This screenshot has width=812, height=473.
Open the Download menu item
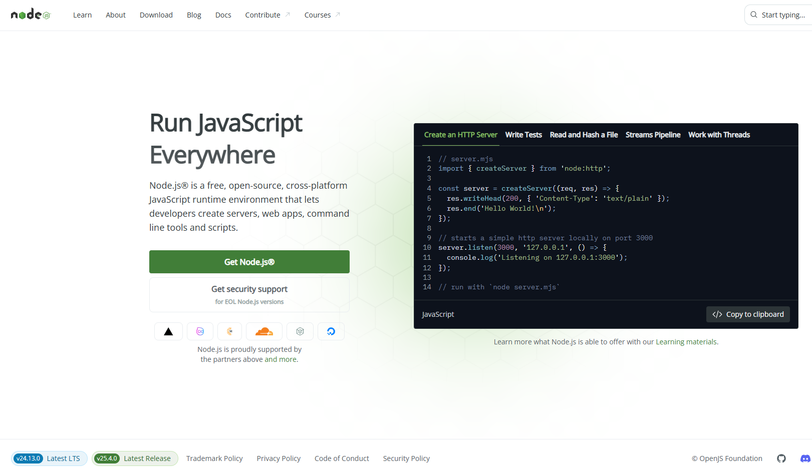coord(156,15)
